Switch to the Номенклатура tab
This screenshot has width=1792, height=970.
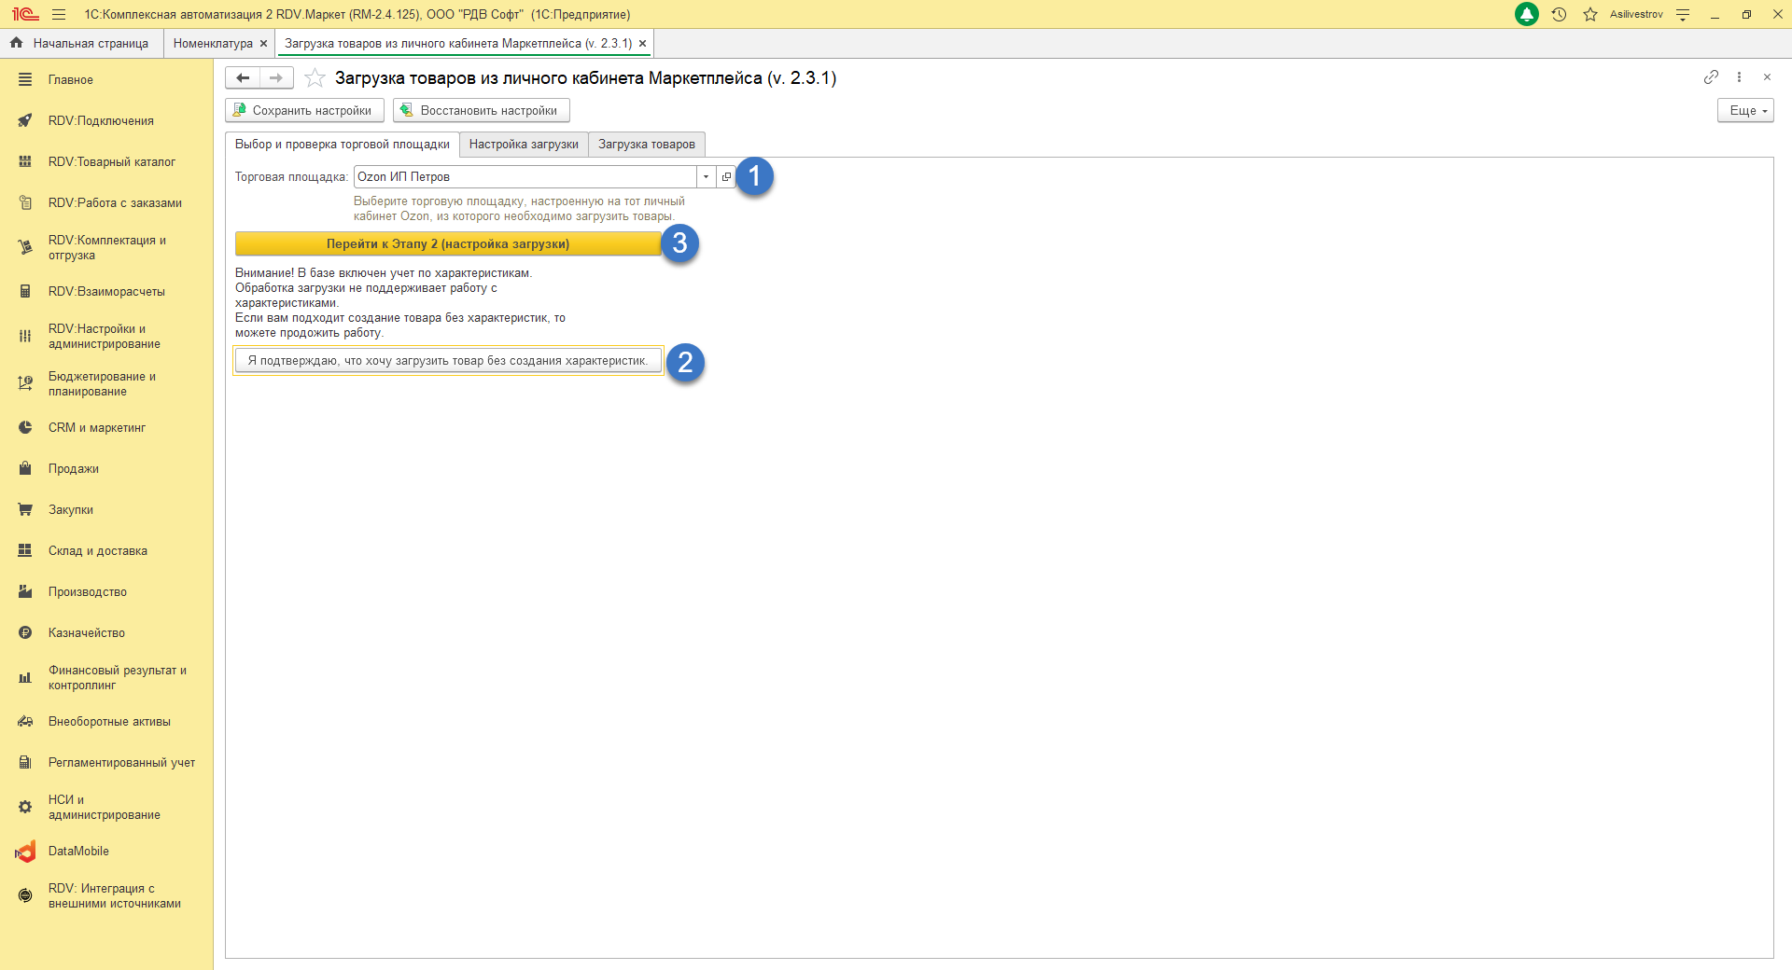pos(213,43)
